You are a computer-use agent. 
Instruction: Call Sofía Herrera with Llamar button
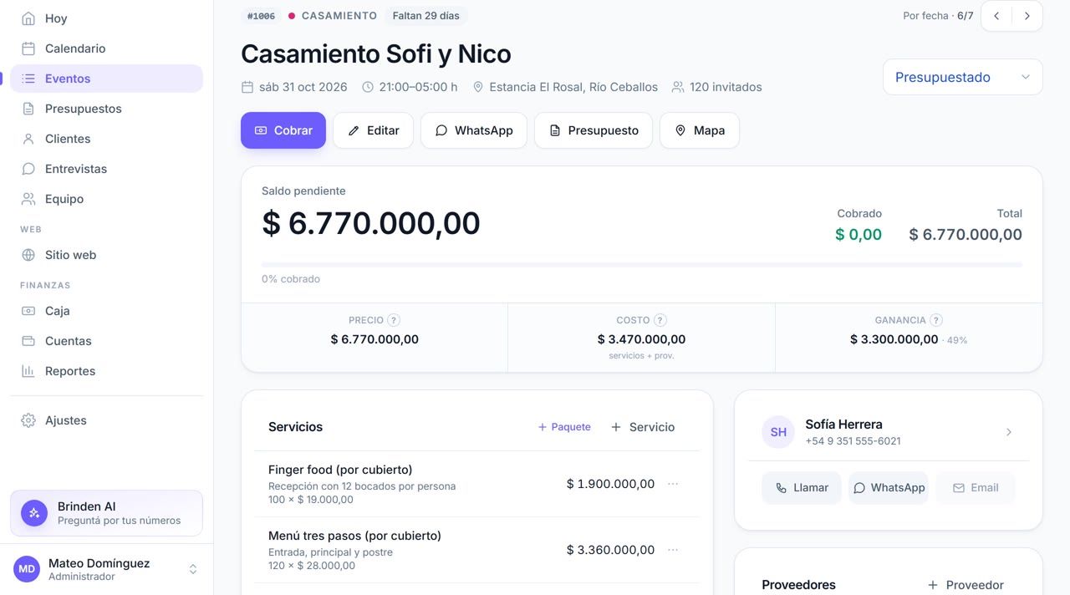click(802, 488)
